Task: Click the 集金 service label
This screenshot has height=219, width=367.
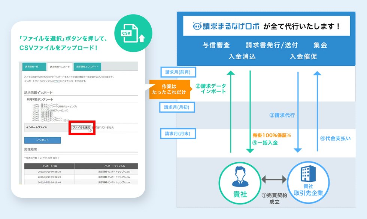Action: point(320,45)
